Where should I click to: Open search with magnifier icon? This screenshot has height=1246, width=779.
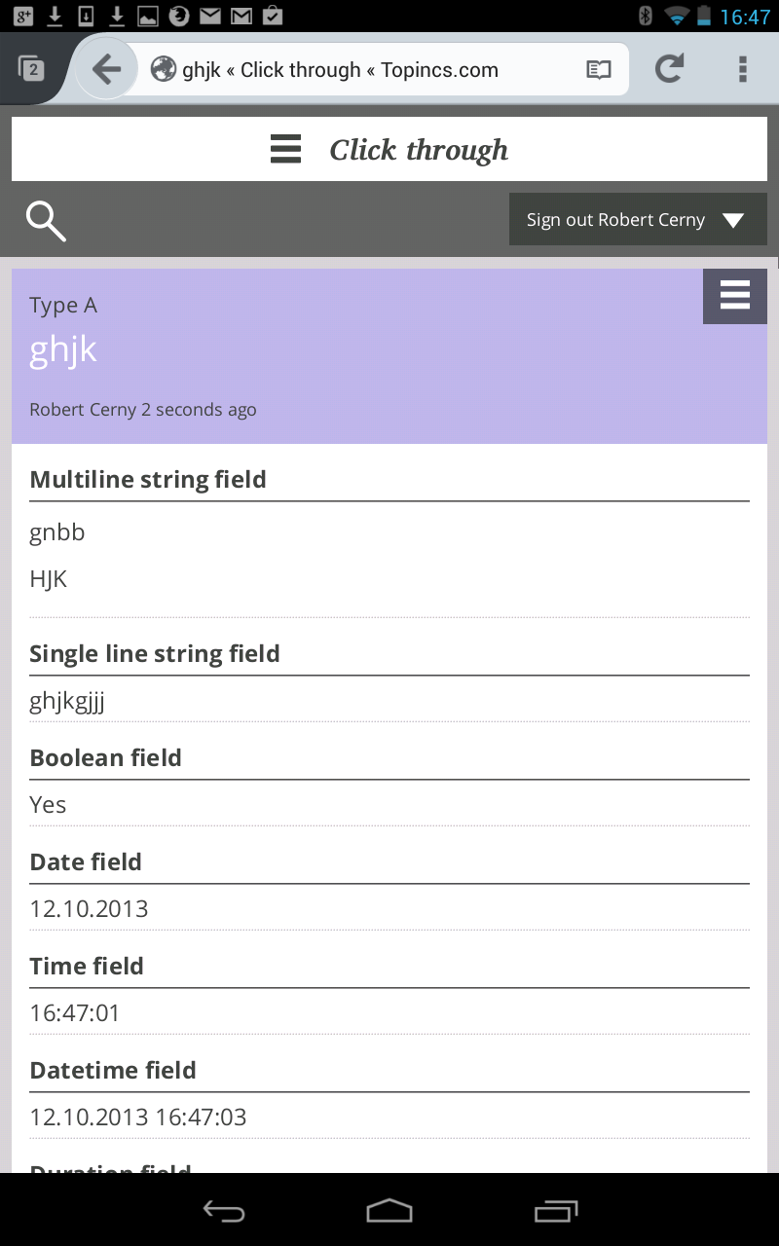pyautogui.click(x=46, y=221)
